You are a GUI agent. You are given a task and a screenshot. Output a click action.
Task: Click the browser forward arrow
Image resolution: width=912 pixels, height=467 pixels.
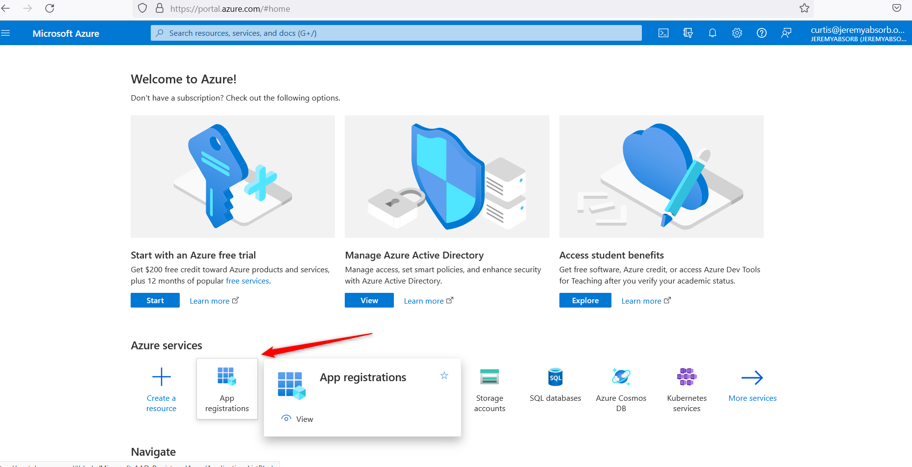28,8
